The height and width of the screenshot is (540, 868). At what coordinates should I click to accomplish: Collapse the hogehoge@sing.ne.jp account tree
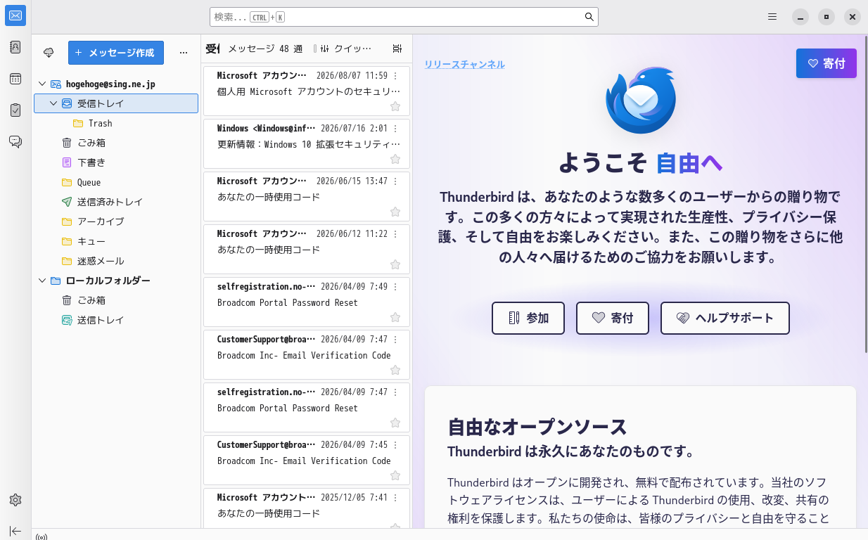point(42,84)
